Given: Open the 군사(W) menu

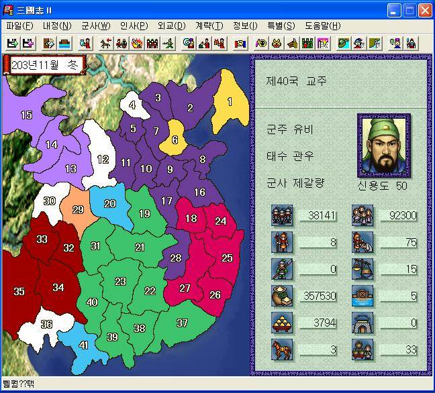Looking at the screenshot, I should pos(96,25).
